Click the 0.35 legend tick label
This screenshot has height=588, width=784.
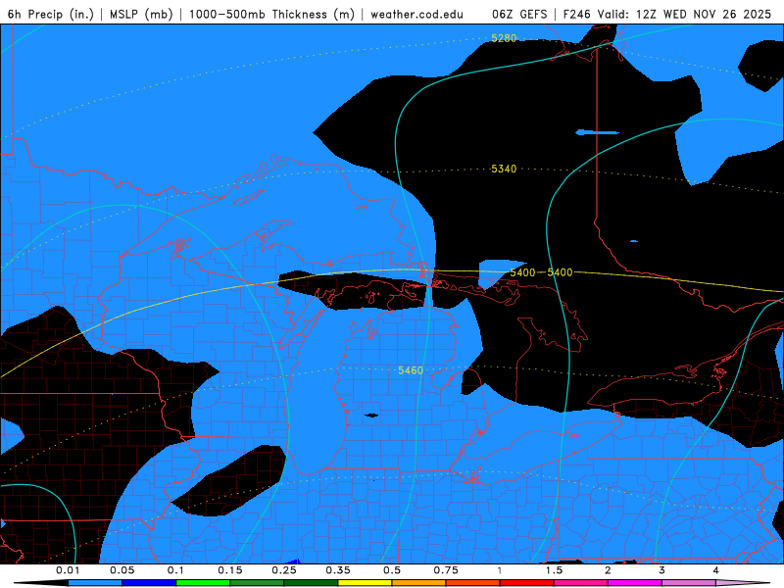click(338, 570)
